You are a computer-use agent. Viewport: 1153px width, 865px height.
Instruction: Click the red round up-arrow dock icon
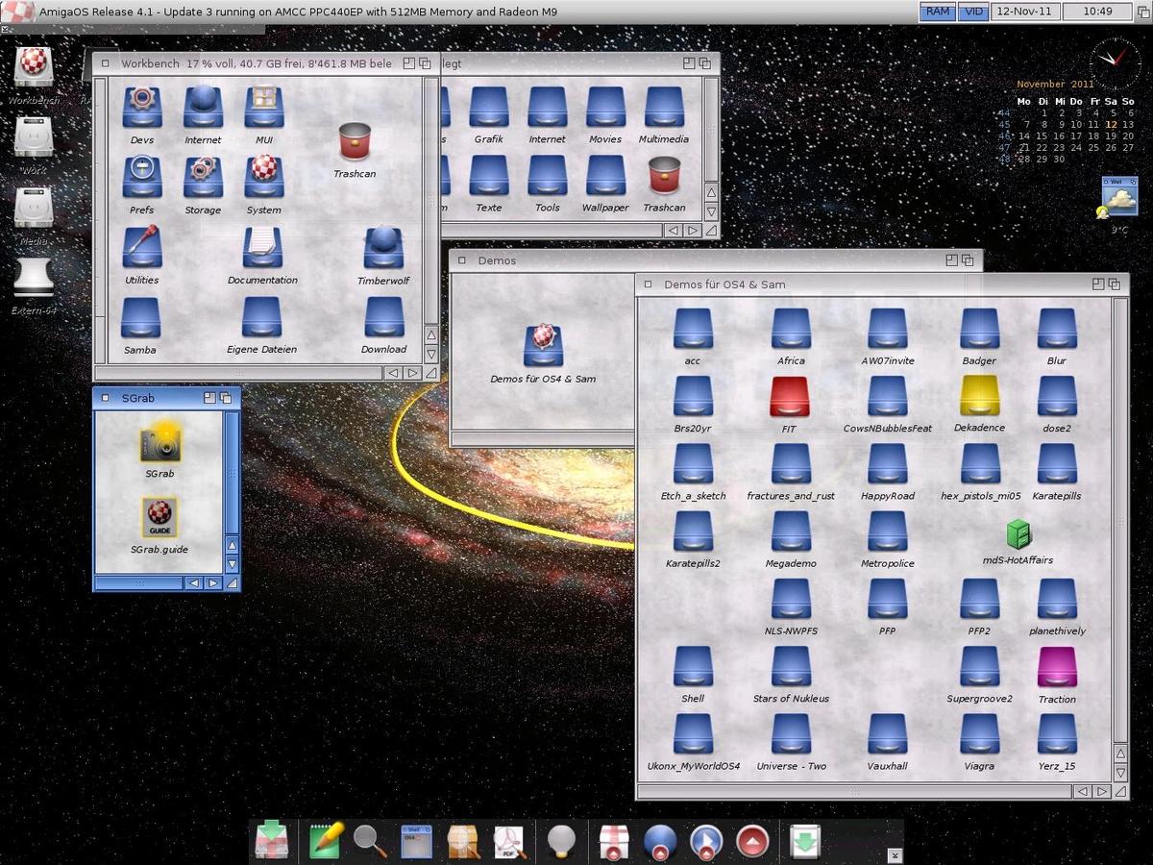(x=752, y=841)
